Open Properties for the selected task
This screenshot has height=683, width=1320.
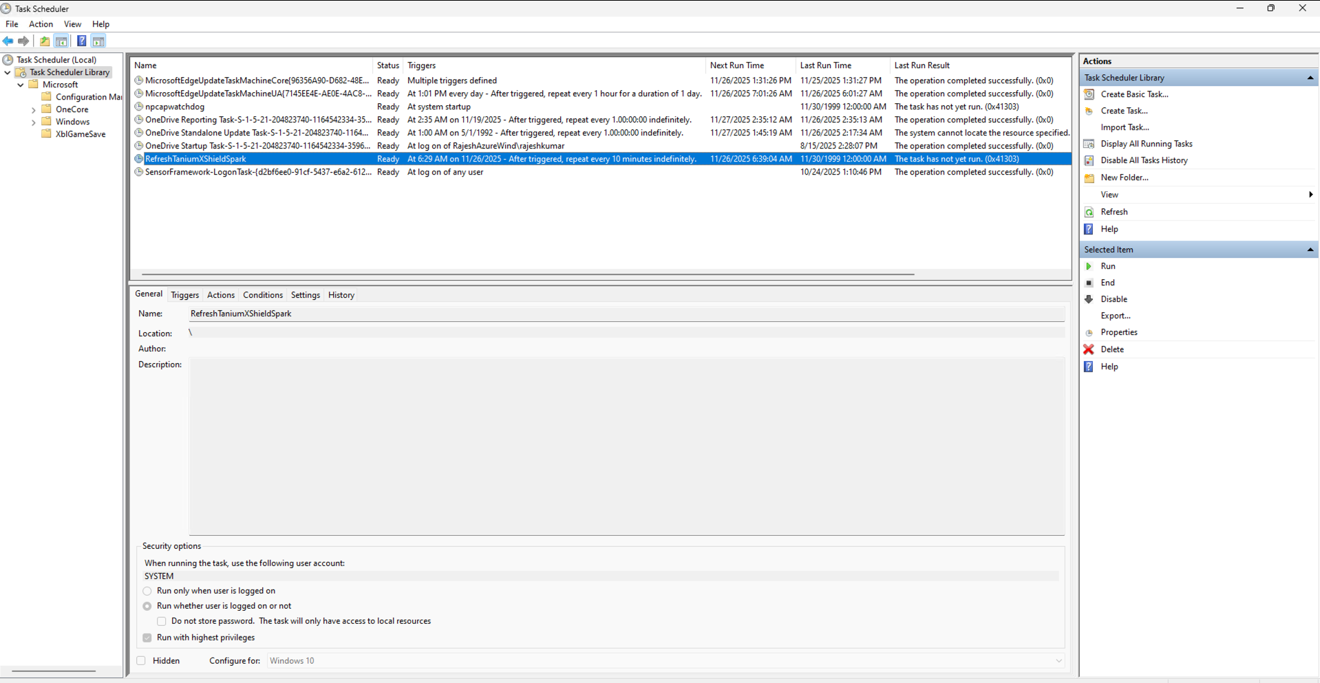[x=1118, y=332]
